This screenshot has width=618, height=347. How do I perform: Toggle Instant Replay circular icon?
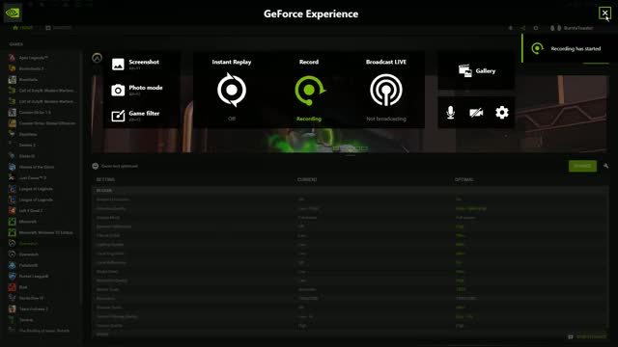click(x=232, y=90)
